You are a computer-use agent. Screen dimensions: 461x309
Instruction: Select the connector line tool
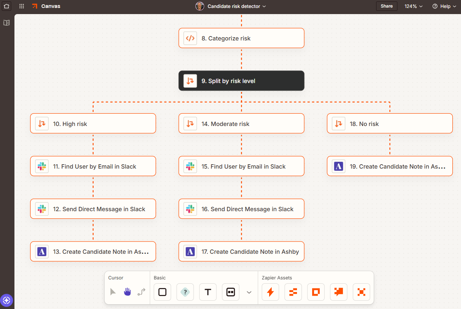pyautogui.click(x=141, y=292)
